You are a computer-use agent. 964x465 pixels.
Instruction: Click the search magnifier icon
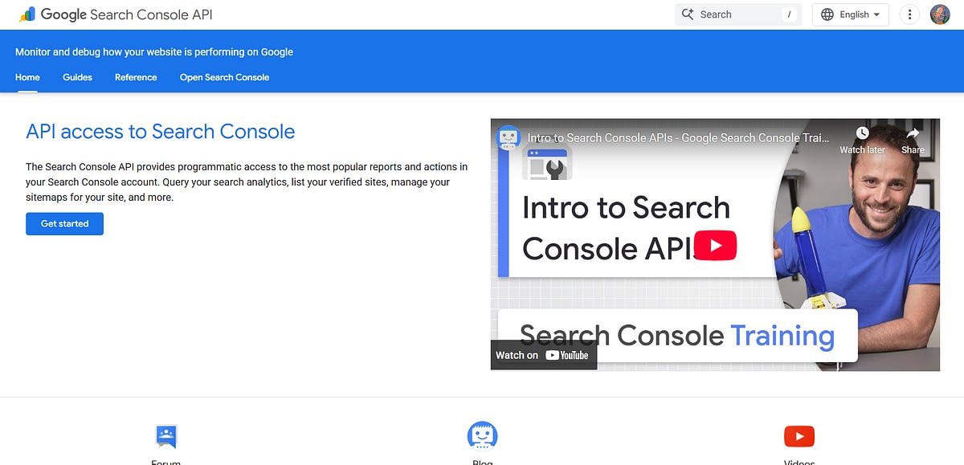click(687, 14)
